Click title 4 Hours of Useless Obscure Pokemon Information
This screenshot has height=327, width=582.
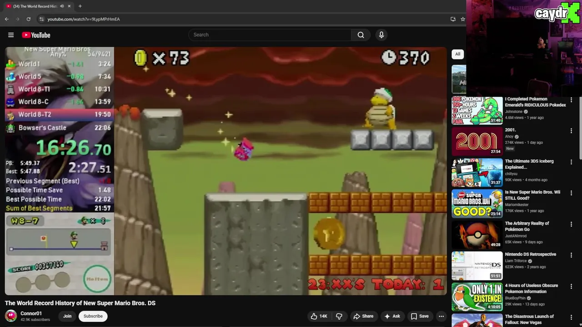click(532, 288)
